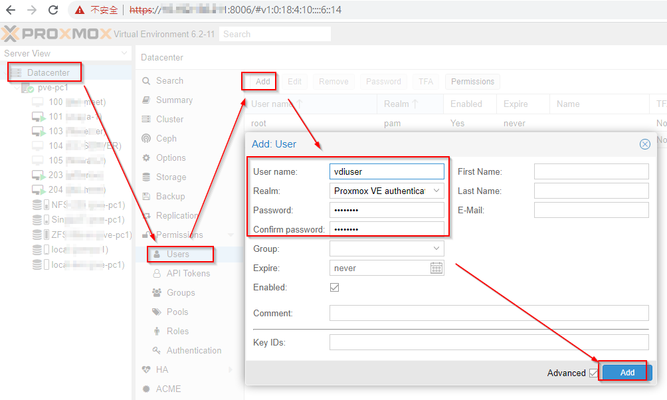Click the Last Name field

(x=591, y=191)
